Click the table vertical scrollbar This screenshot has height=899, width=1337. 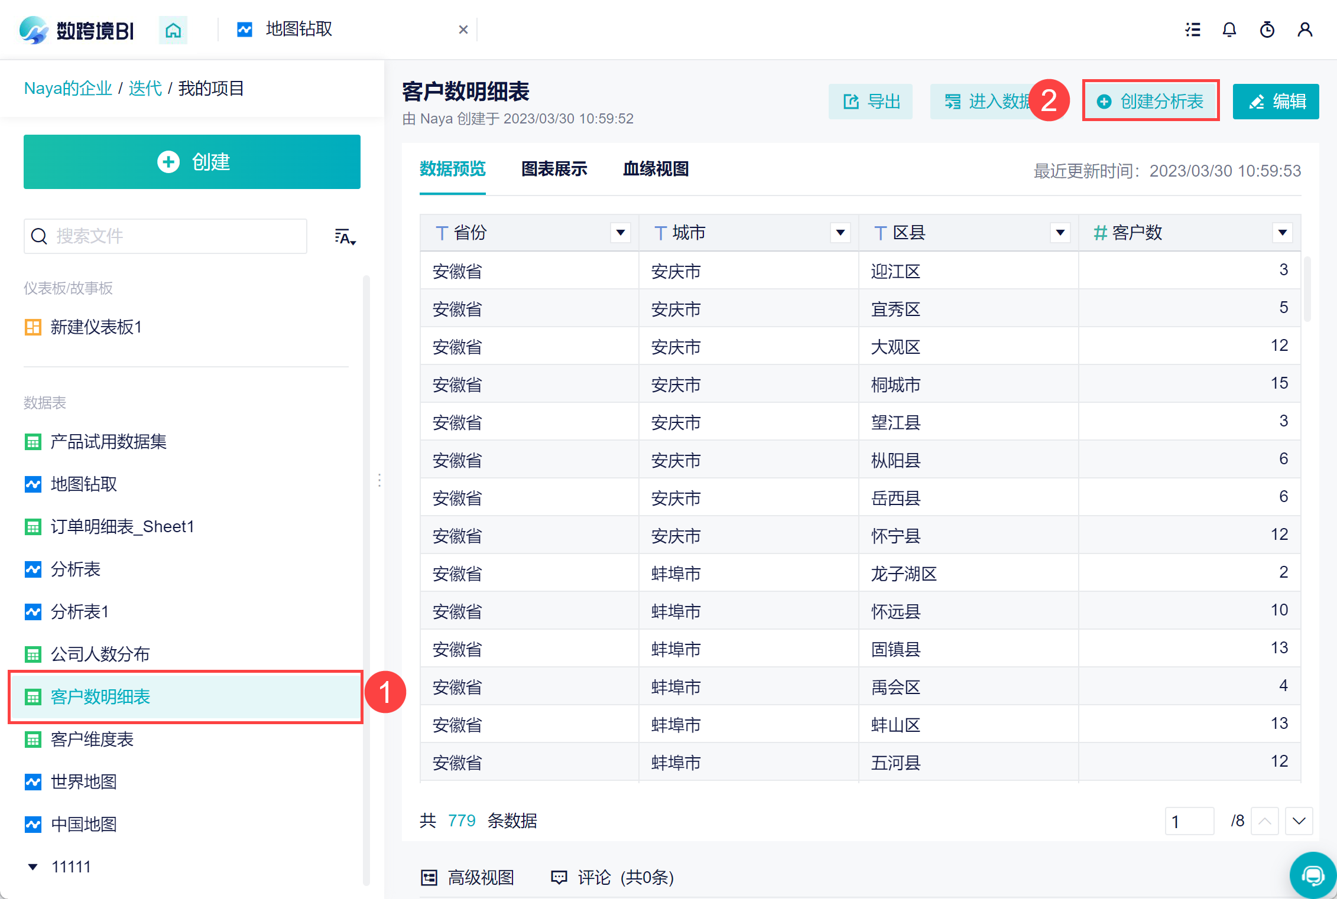tap(1307, 289)
